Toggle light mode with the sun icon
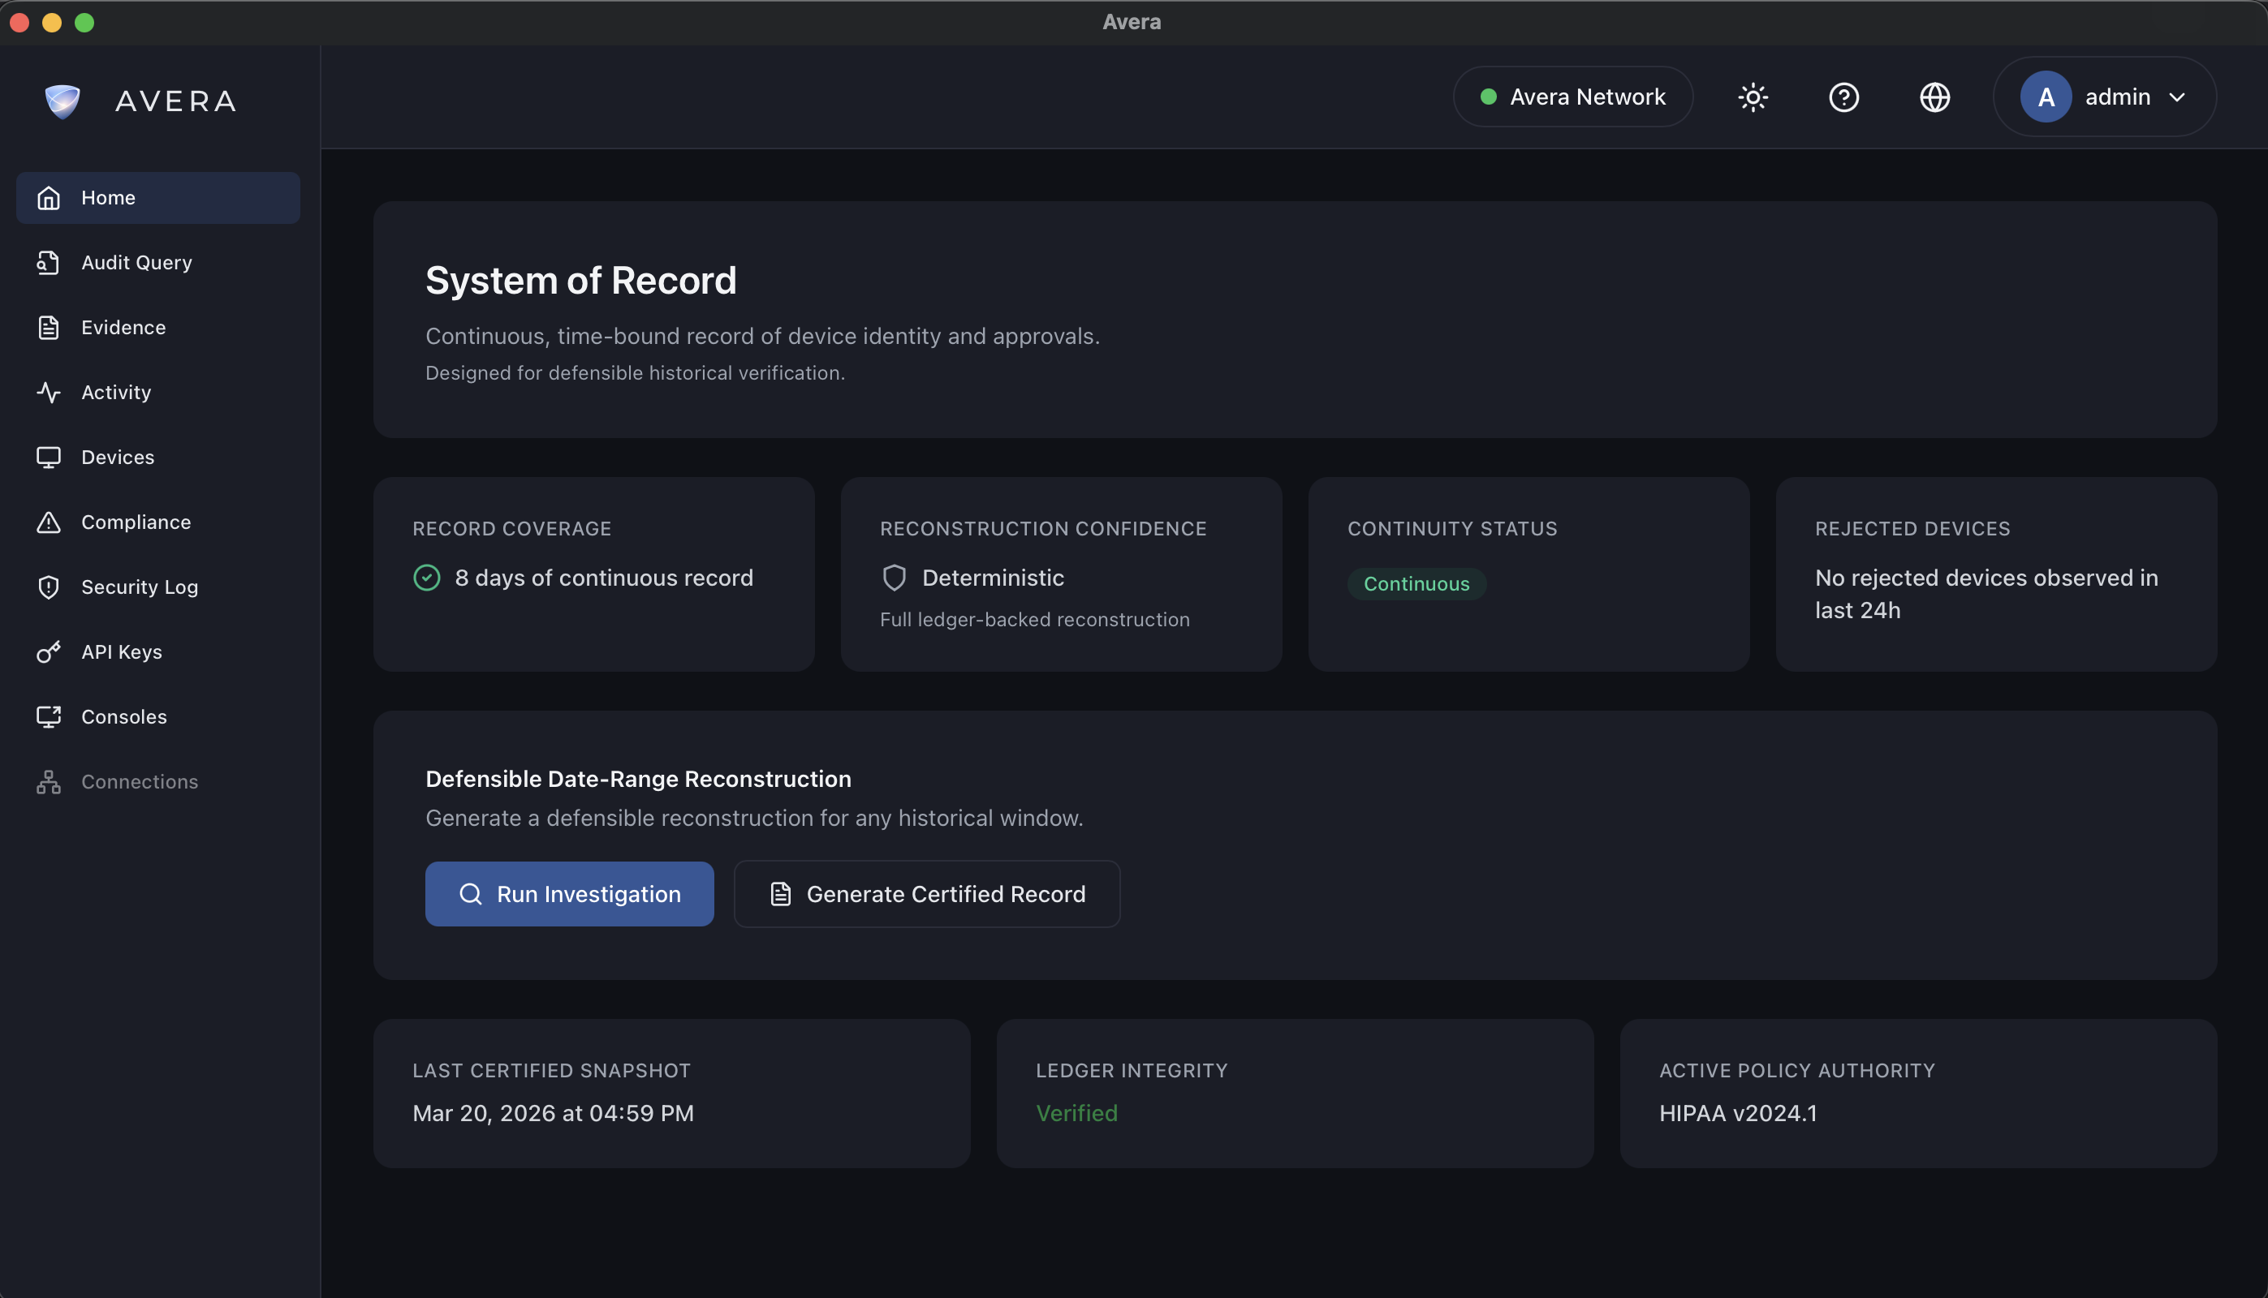The height and width of the screenshot is (1298, 2268). pyautogui.click(x=1753, y=97)
